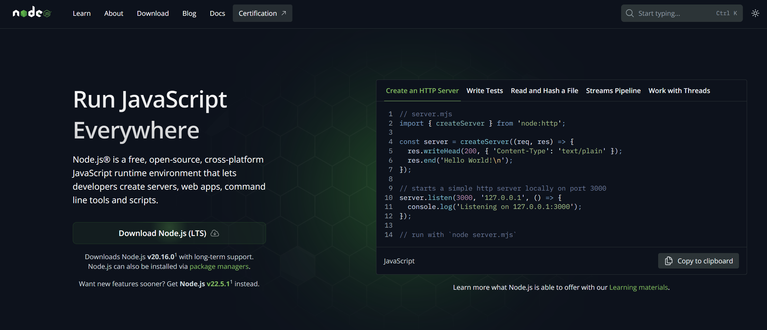Open the Learning materials link
This screenshot has width=767, height=330.
pos(639,288)
